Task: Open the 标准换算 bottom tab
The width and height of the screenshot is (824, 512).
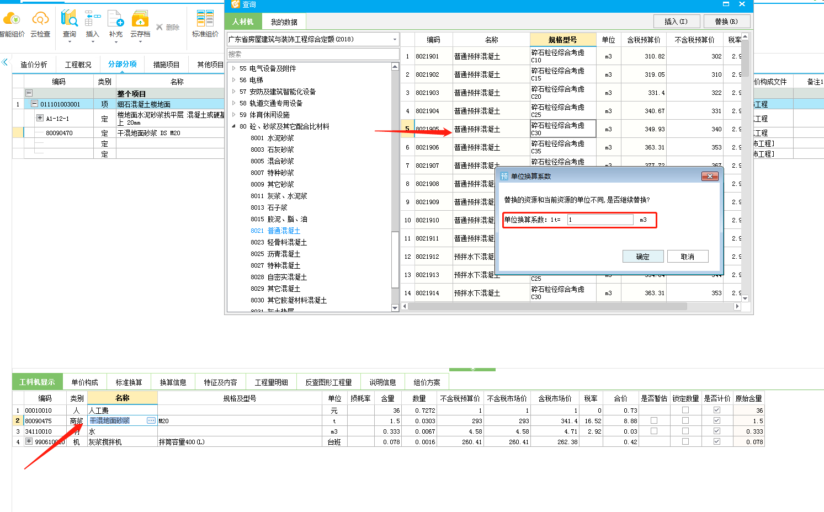Action: pos(129,382)
